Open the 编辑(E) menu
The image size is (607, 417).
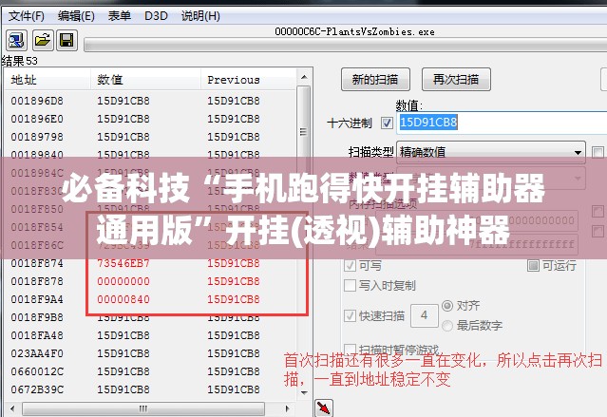76,16
